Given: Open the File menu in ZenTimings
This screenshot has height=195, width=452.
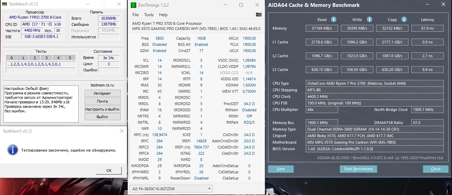Looking at the screenshot, I should (136, 15).
